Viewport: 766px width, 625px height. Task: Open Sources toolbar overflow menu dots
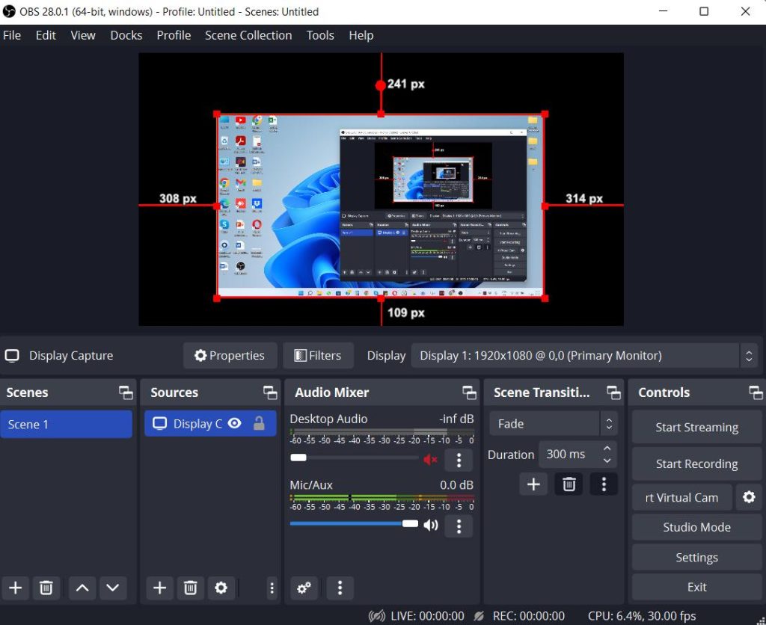(x=272, y=588)
